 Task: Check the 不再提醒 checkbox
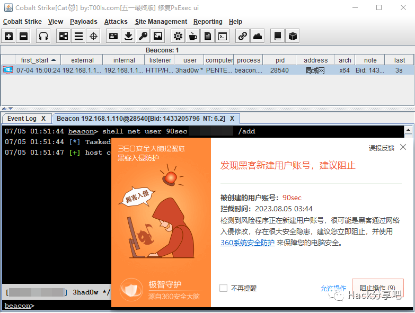click(x=223, y=288)
